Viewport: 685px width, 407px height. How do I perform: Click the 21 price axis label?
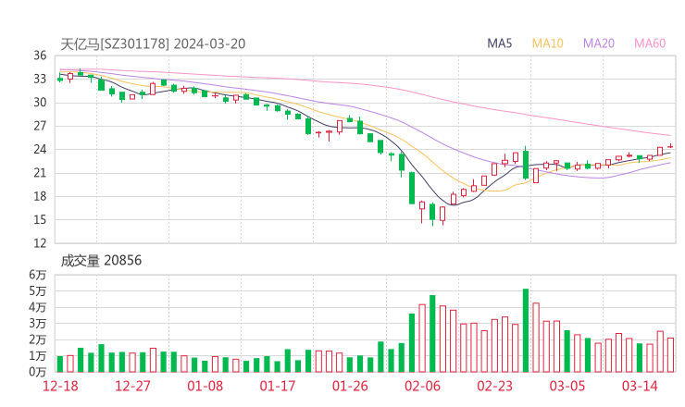pos(40,173)
